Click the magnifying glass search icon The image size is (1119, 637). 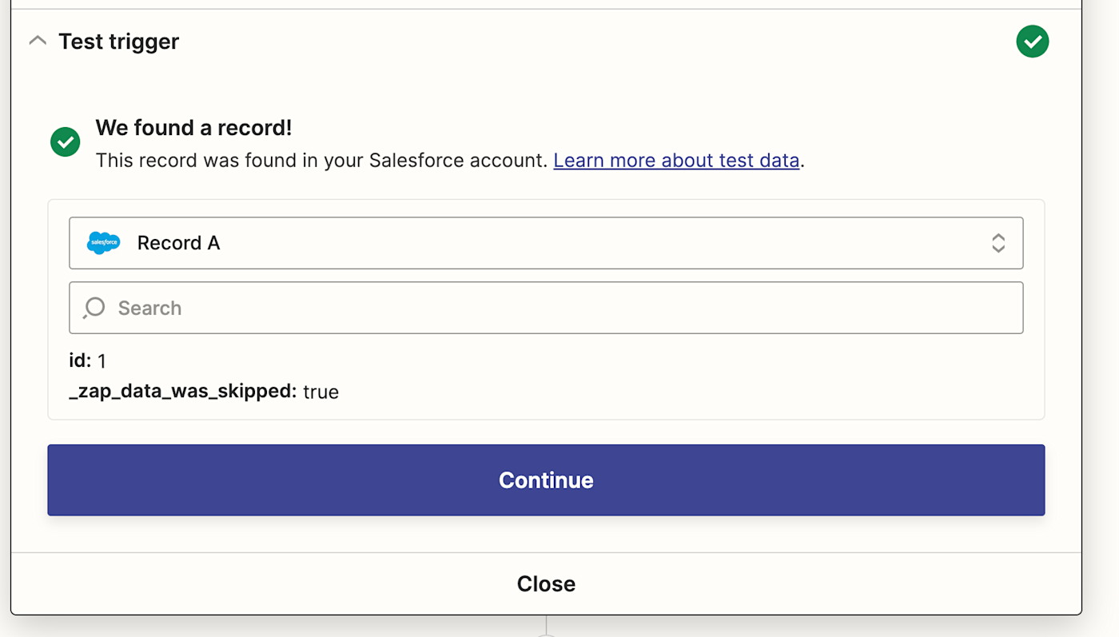click(x=94, y=308)
